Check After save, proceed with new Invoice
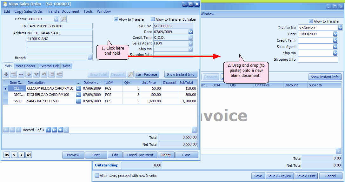This screenshot has height=182, width=345. point(97,176)
